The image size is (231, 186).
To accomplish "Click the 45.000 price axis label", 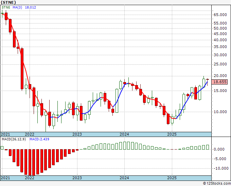I will pyautogui.click(x=220, y=34).
